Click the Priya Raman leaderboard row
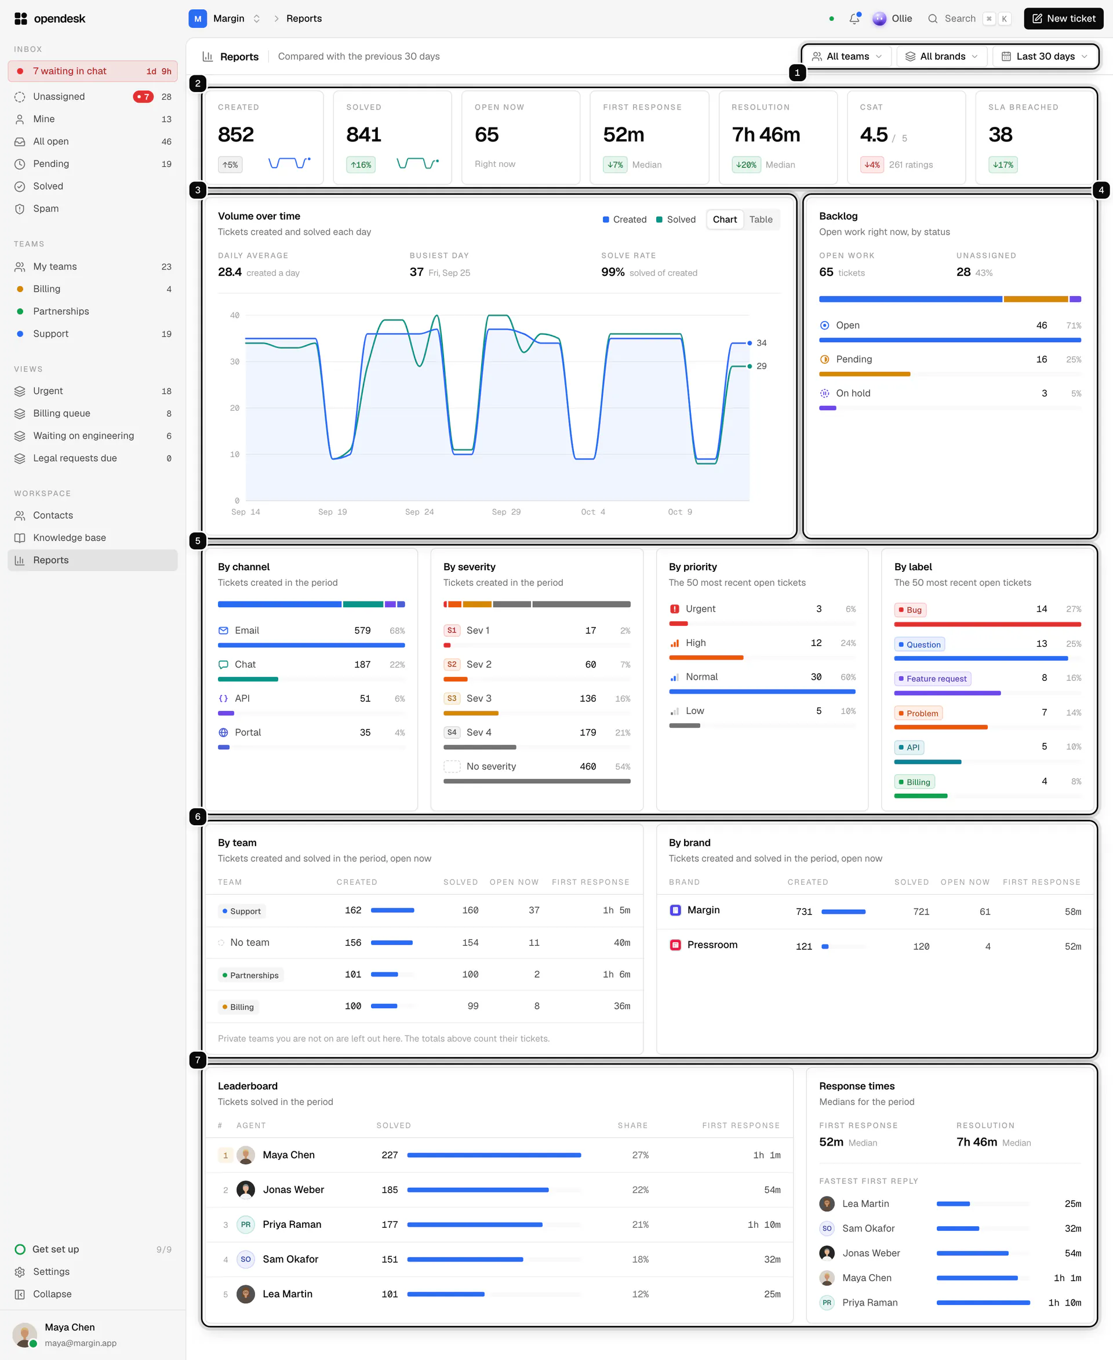The image size is (1113, 1360). coord(499,1224)
